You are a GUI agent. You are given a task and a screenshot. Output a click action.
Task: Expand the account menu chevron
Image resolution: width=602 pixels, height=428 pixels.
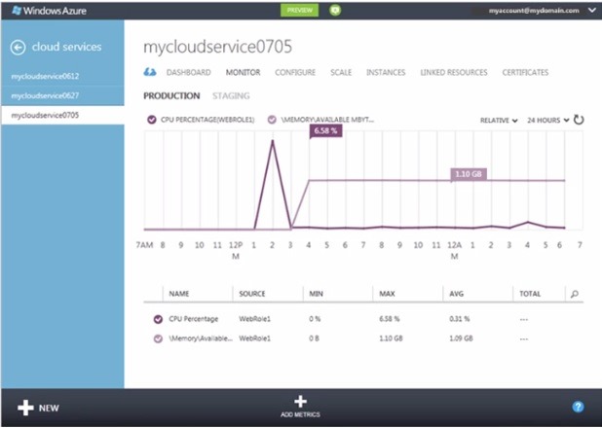(x=592, y=11)
